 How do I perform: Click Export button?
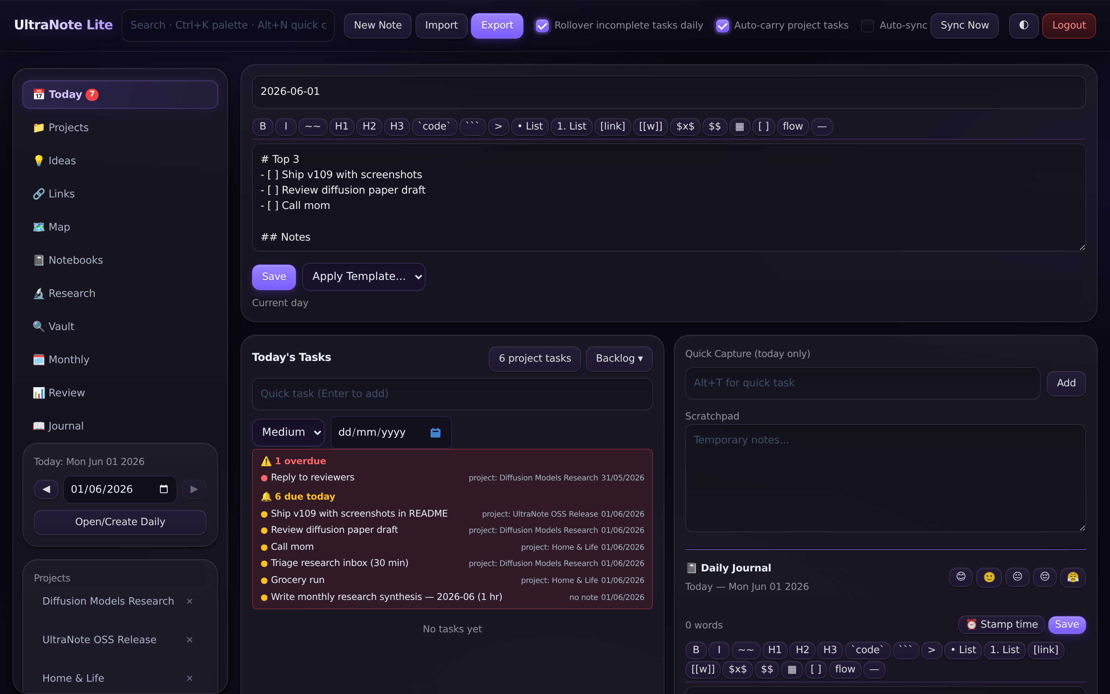point(497,26)
